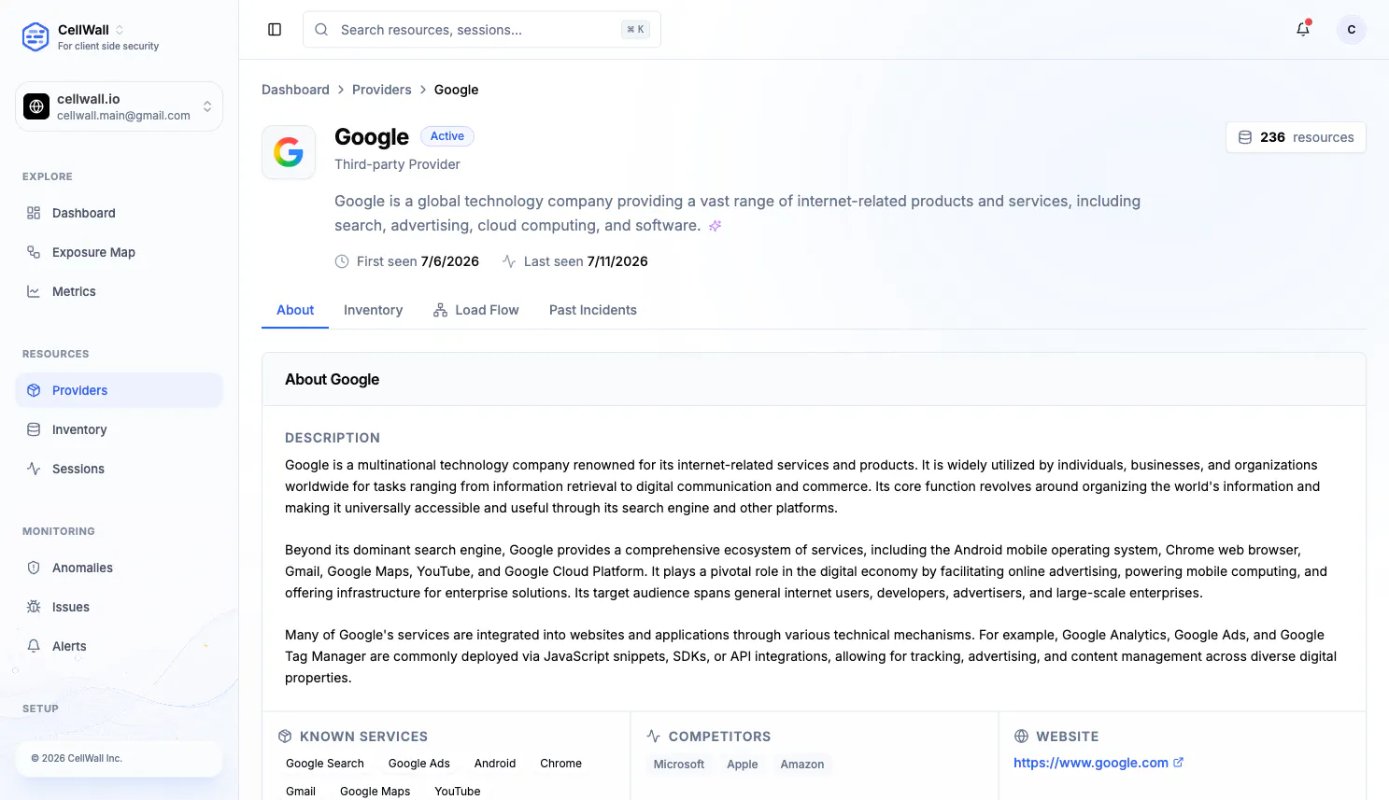Image resolution: width=1389 pixels, height=800 pixels.
Task: Go to Dashboard in the sidebar
Action: pyautogui.click(x=119, y=213)
